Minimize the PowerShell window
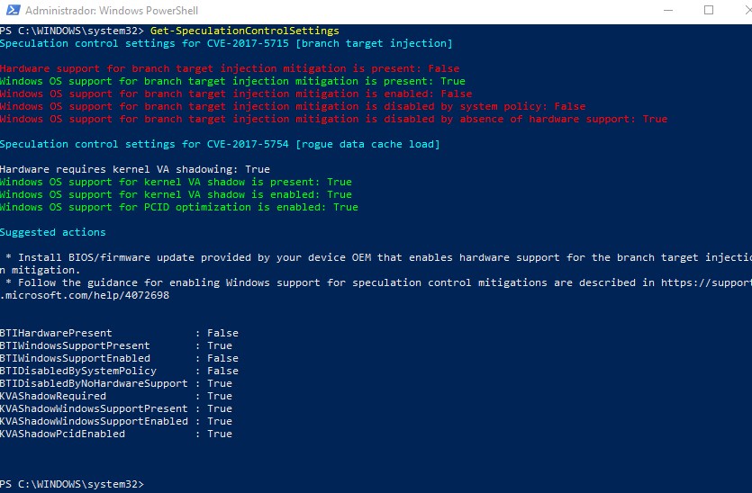The height and width of the screenshot is (493, 752). 668,10
